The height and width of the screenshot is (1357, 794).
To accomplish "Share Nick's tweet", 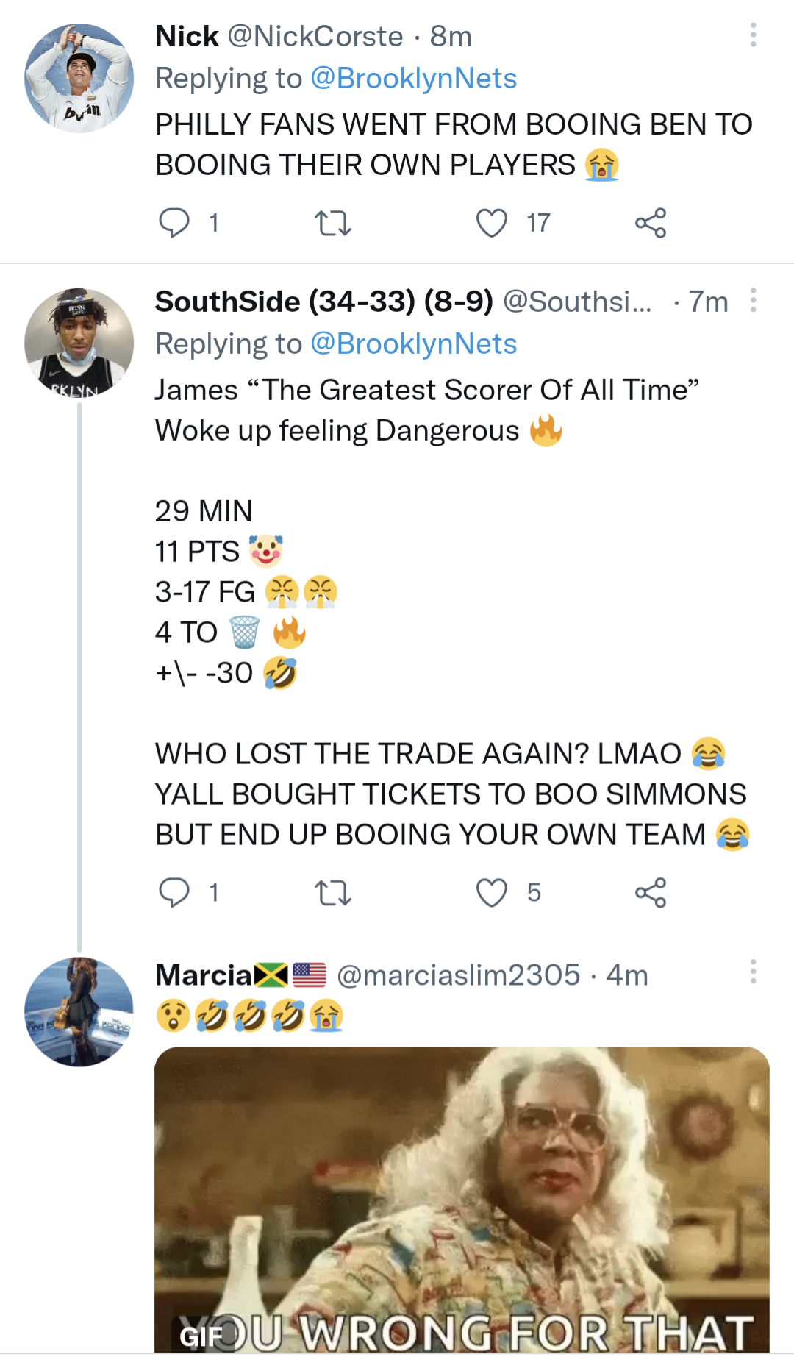I will [651, 223].
